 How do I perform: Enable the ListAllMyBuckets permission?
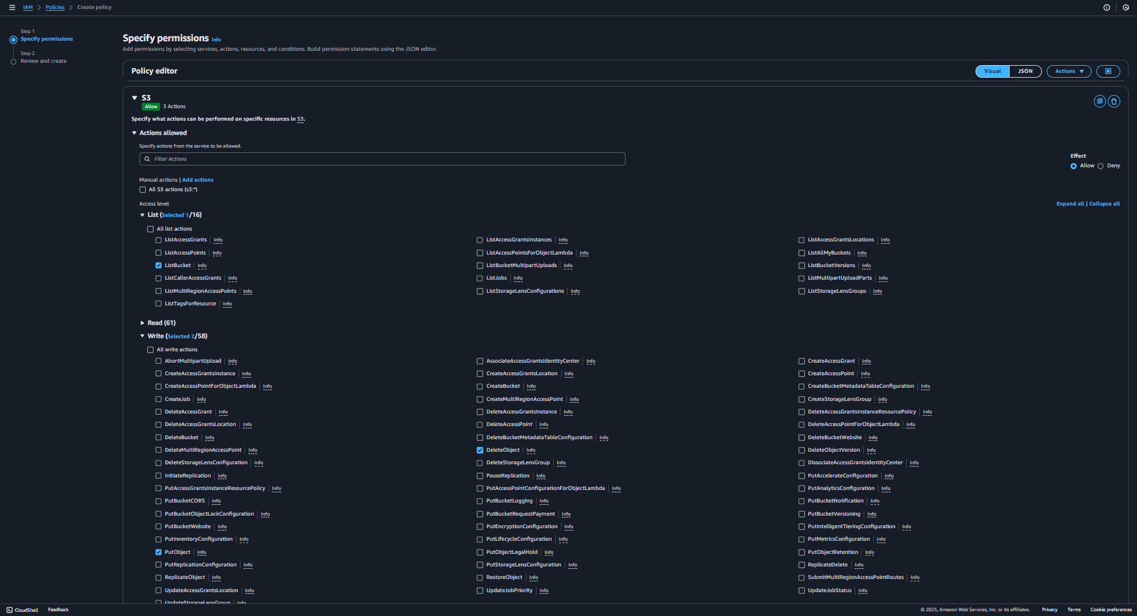801,252
